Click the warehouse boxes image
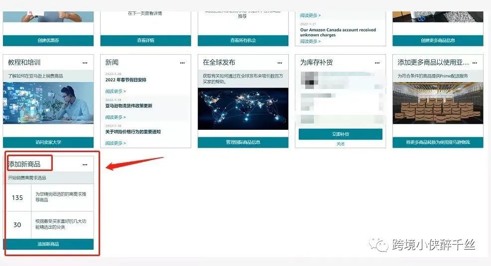The image size is (491, 266). [x=438, y=103]
